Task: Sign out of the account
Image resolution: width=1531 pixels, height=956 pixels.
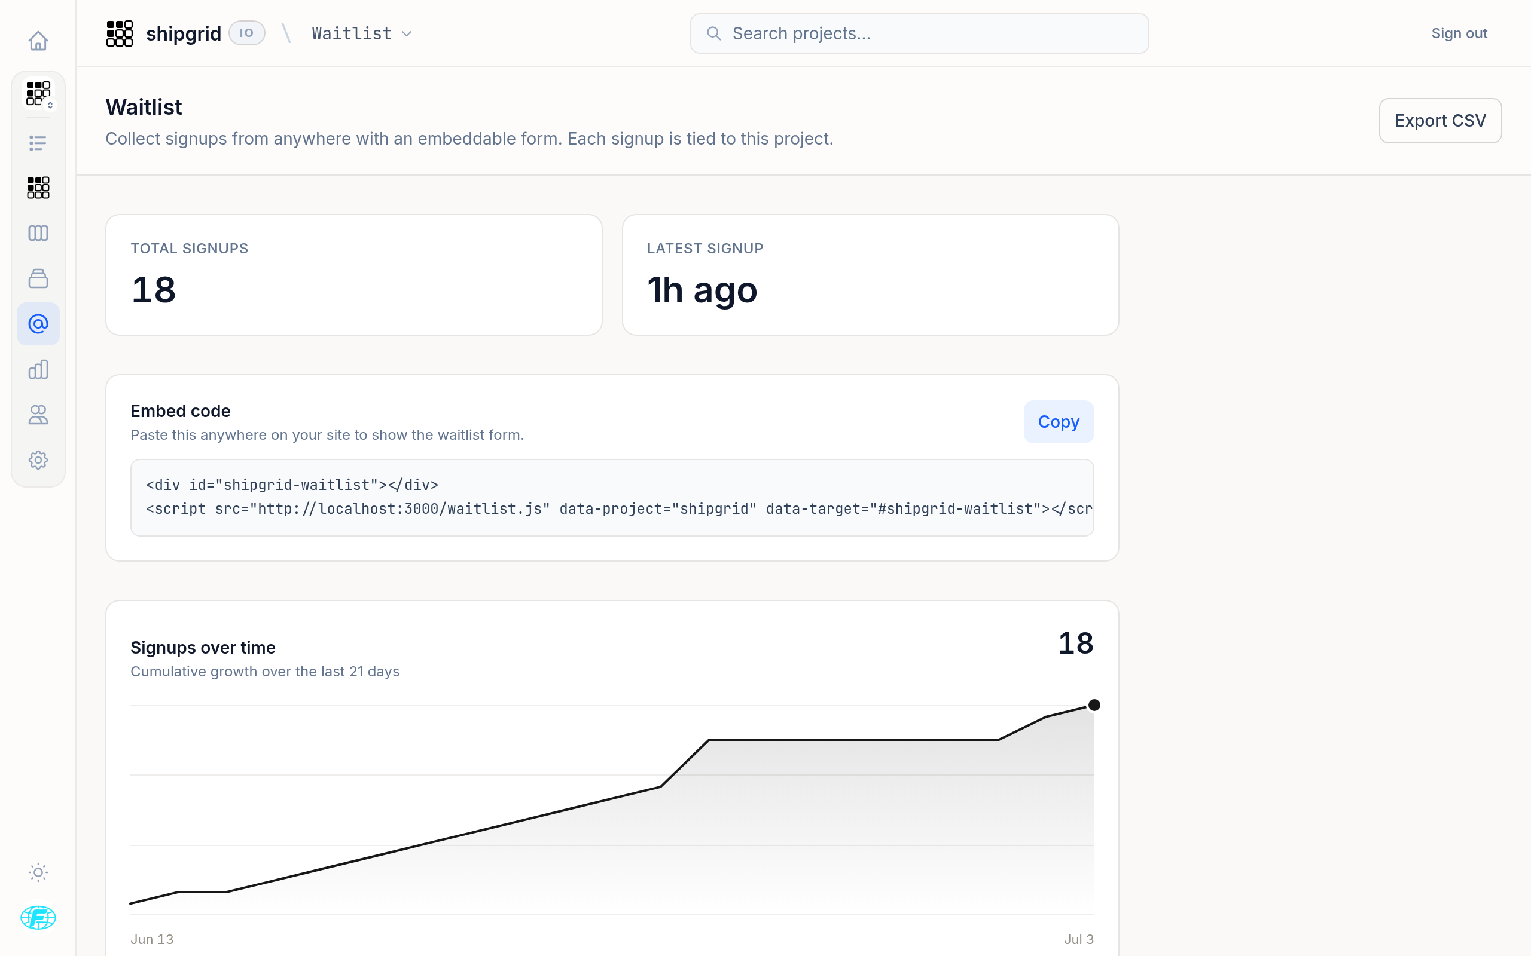Action: [1459, 33]
